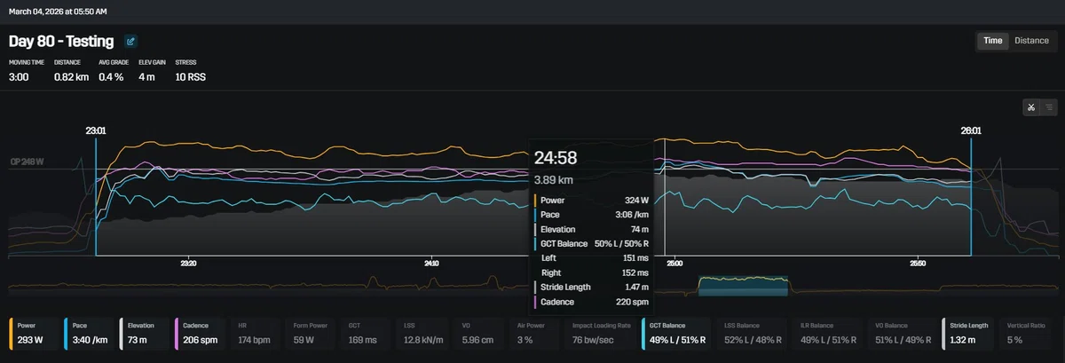The width and height of the screenshot is (1065, 363).
Task: Enable the Impact Loading Rate metric
Action: coord(599,333)
